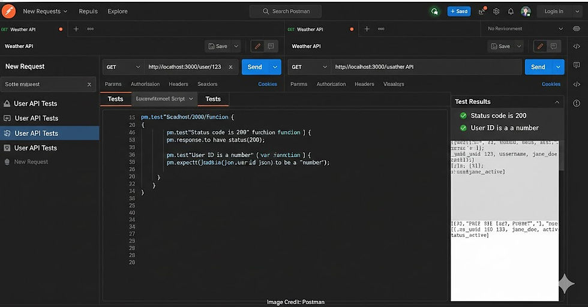Open left pane tab overflow options

coord(91,29)
